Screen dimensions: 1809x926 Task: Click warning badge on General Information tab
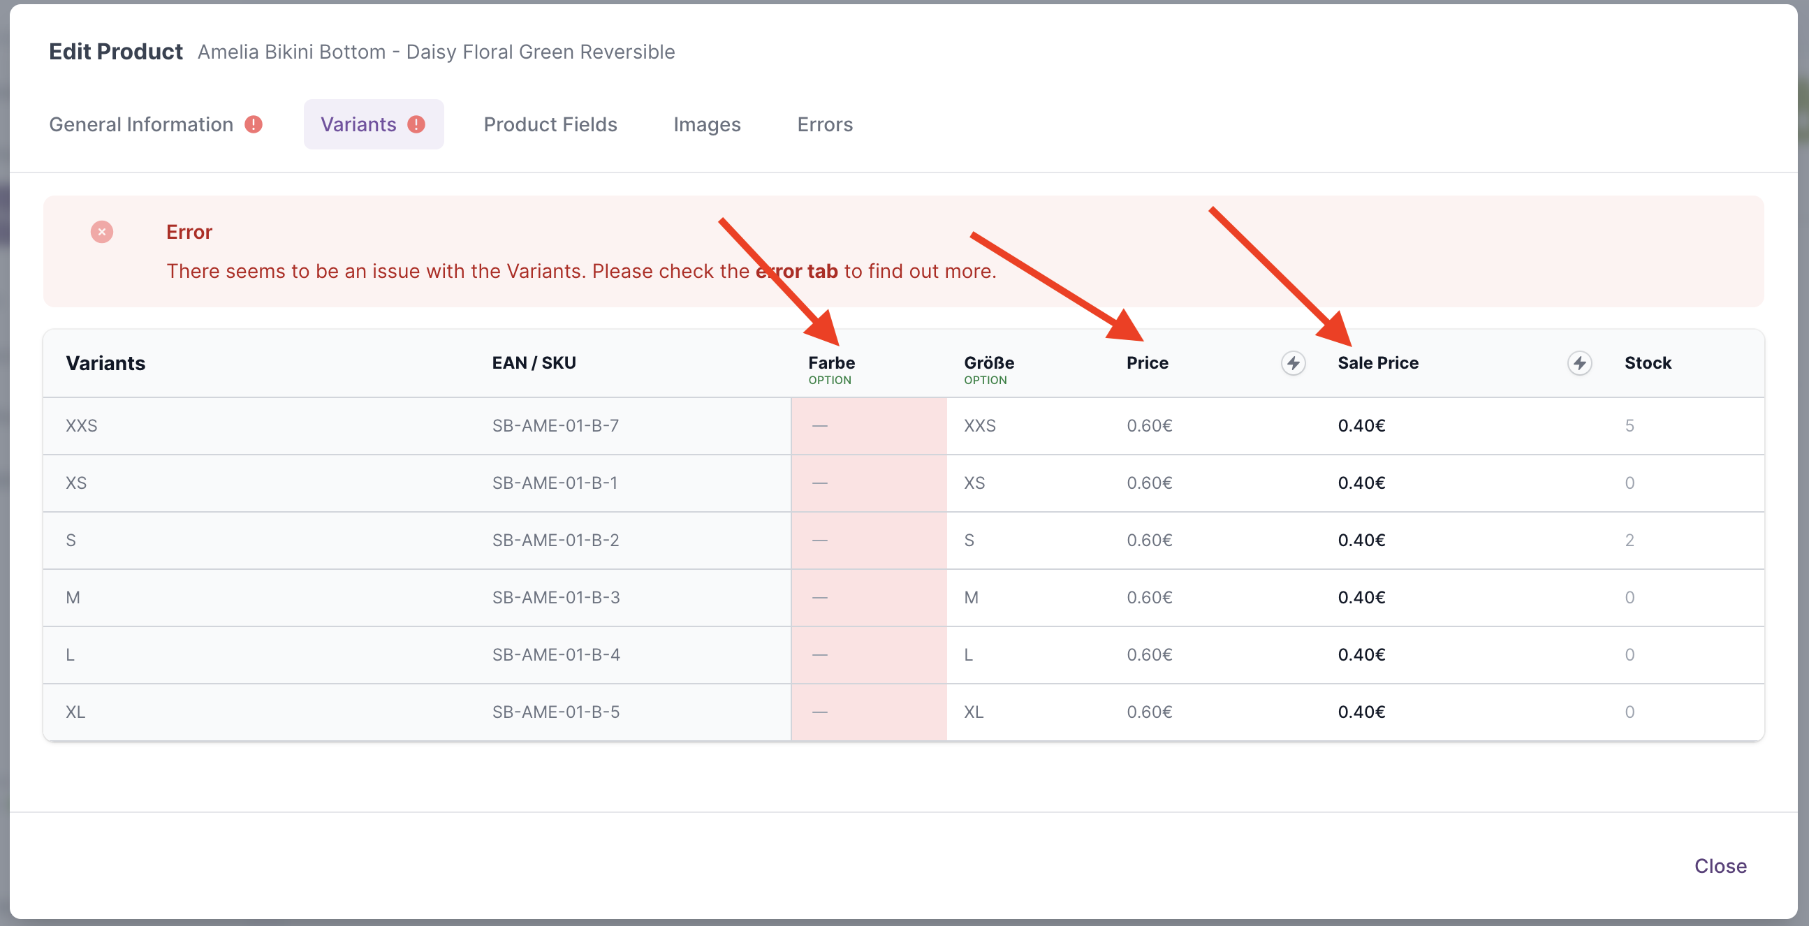(254, 124)
